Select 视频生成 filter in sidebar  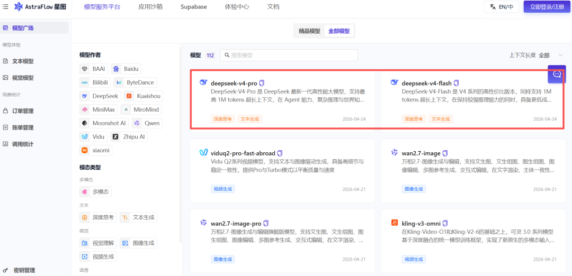[x=98, y=256]
